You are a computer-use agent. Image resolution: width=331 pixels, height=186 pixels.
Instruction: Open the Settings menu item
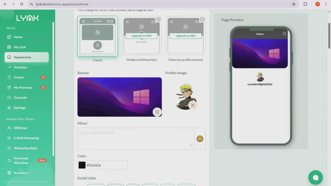tap(27, 108)
